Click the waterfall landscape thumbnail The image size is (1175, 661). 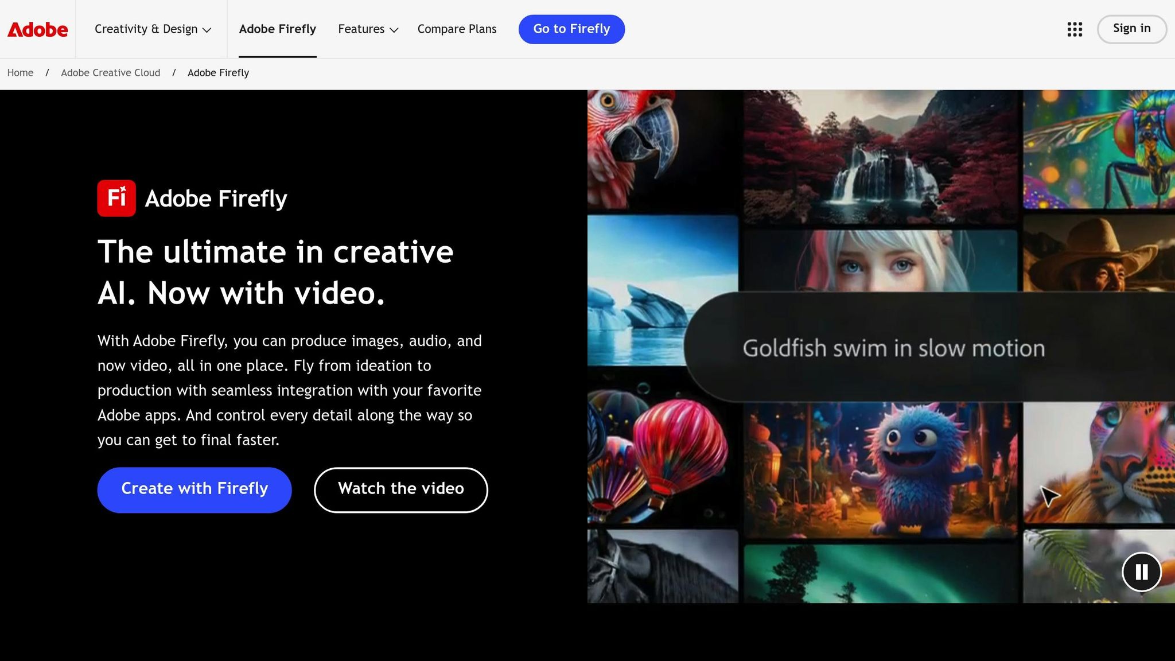click(881, 156)
